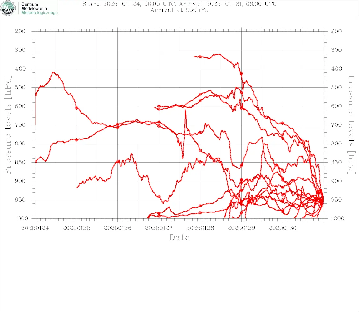Click trajectory marker near 690 hPa on 20250130
Viewport: 359px width, 312px height.
283,123
